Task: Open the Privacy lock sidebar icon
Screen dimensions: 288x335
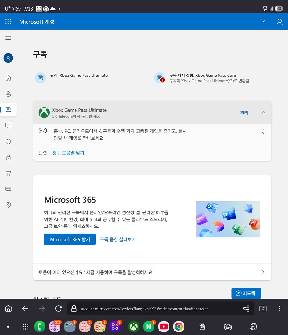Action: pyautogui.click(x=8, y=157)
